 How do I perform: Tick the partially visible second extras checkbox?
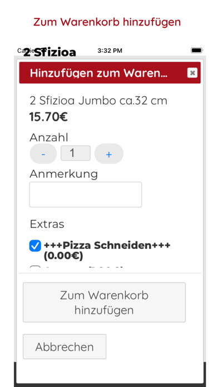click(35, 267)
